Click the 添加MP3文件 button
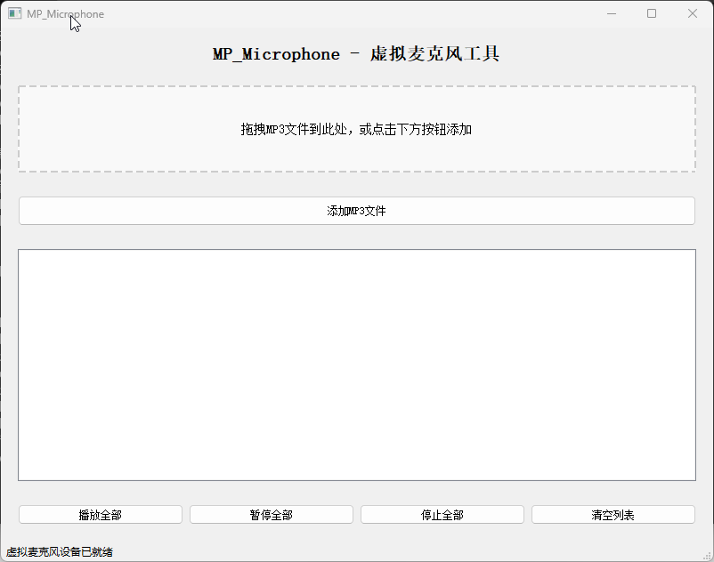Viewport: 714px width, 562px height. pyautogui.click(x=356, y=211)
